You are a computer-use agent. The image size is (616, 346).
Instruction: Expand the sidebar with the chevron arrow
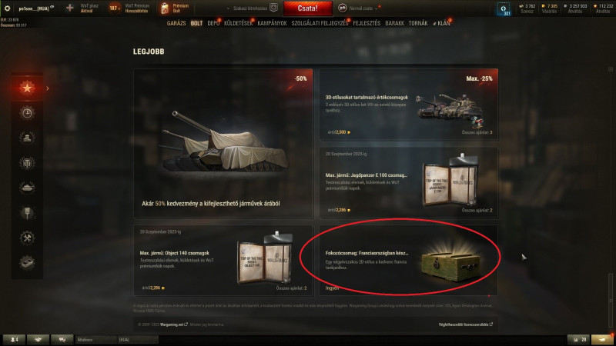[x=48, y=88]
